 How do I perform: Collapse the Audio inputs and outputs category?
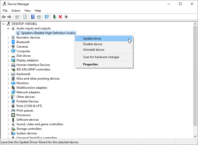pyautogui.click(x=8, y=28)
